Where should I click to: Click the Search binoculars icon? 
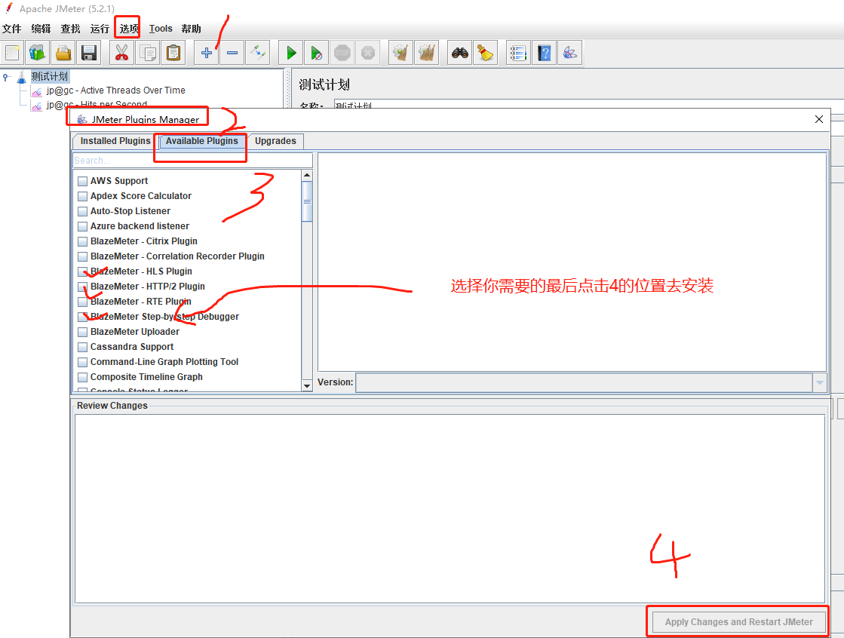pyautogui.click(x=459, y=53)
